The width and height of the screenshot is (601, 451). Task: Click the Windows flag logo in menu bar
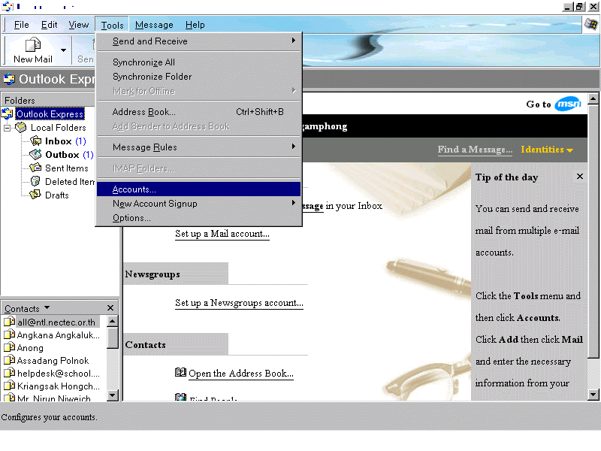[x=590, y=25]
